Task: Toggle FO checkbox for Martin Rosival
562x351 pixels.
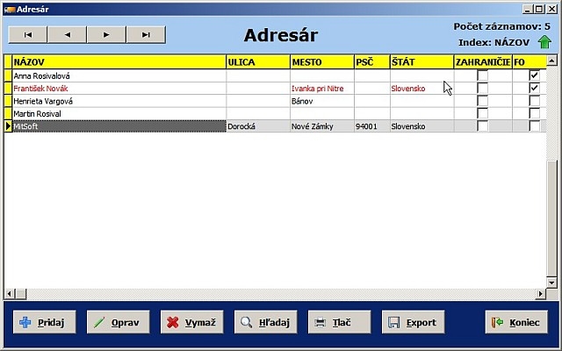Action: point(534,113)
